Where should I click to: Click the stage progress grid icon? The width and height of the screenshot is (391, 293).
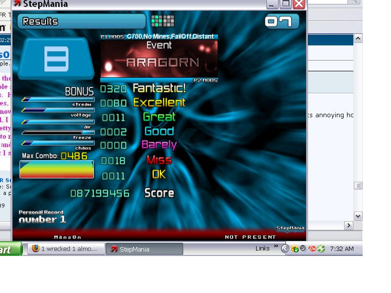(x=163, y=21)
